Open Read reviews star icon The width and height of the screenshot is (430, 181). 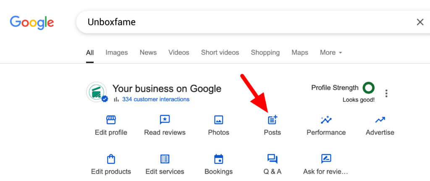coord(165,120)
